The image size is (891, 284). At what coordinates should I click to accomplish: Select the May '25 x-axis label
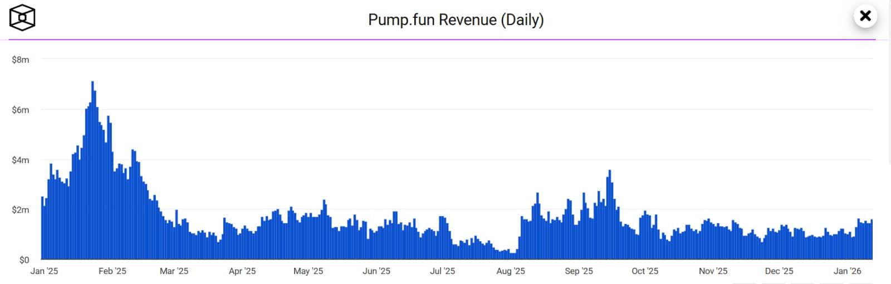click(x=308, y=271)
